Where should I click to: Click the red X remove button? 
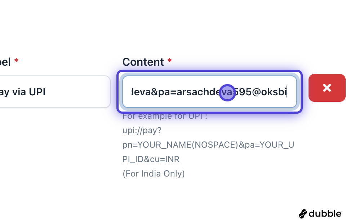pyautogui.click(x=327, y=88)
